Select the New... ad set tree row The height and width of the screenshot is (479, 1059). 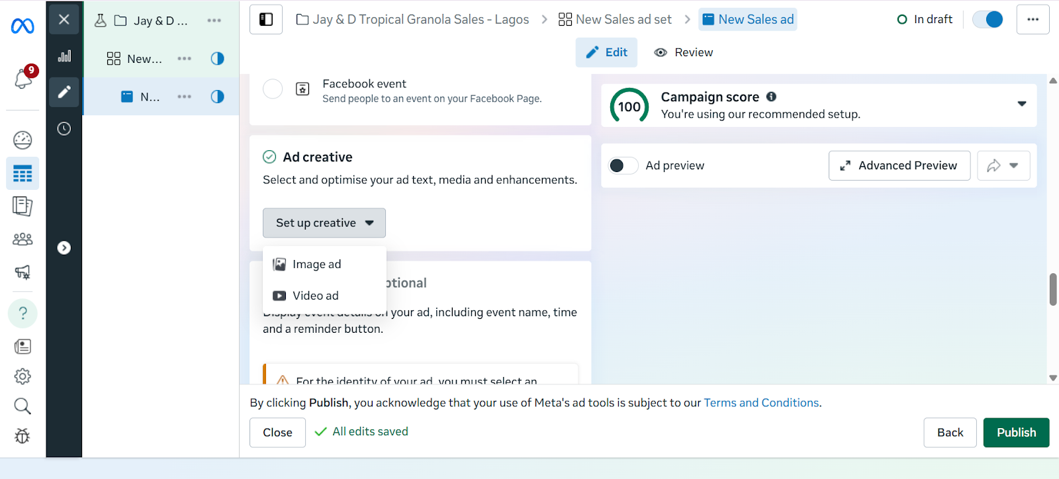pyautogui.click(x=161, y=59)
